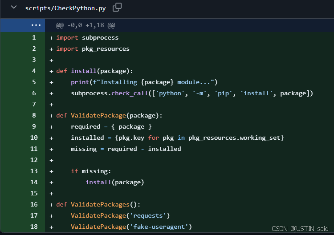Click the 'import pkg_resources' code line
The image size is (334, 235).
[x=93, y=49]
